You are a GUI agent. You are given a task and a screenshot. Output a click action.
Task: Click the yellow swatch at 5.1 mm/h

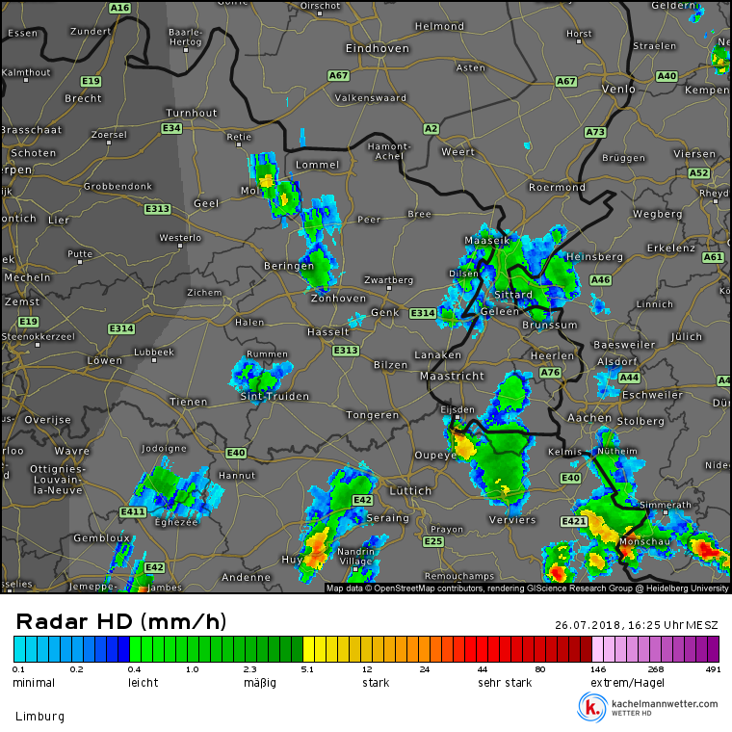point(308,649)
